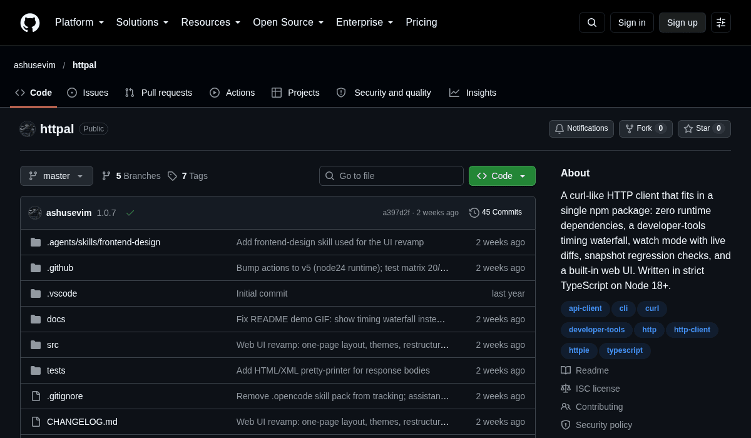The image size is (751, 438).
Task: Open the cli topic tag
Action: pos(623,308)
